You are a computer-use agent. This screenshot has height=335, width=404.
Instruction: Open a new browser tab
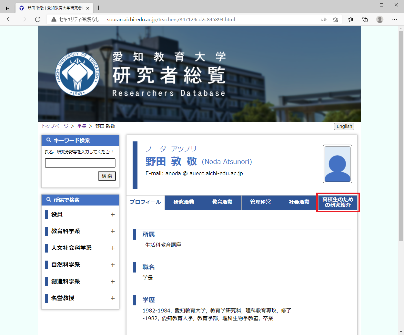click(x=98, y=8)
